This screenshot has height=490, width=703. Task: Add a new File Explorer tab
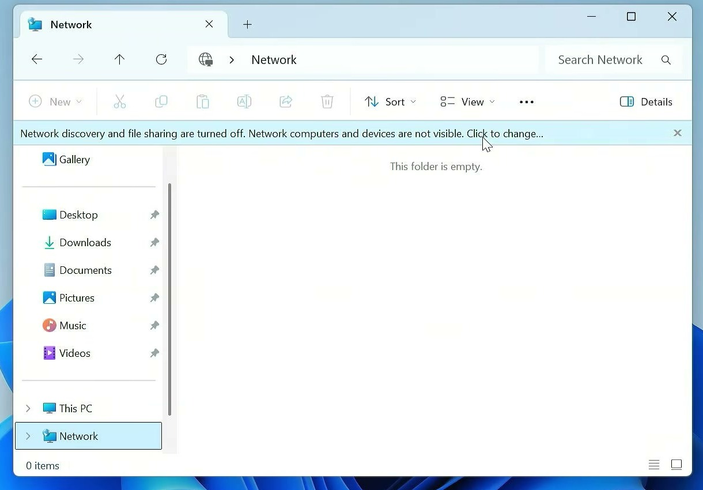pyautogui.click(x=247, y=24)
